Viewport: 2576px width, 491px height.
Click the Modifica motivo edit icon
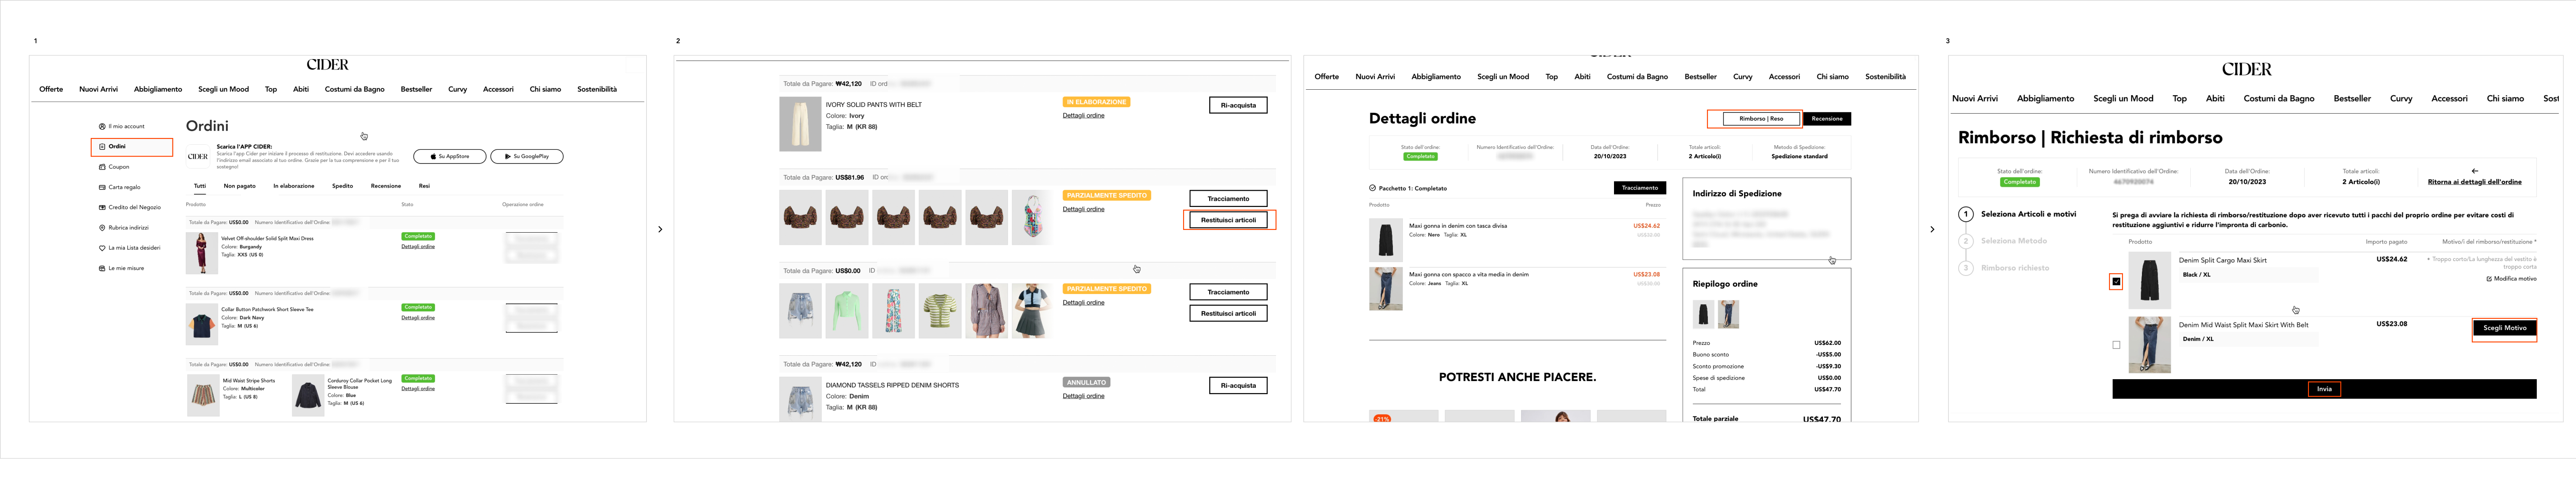click(x=2489, y=279)
